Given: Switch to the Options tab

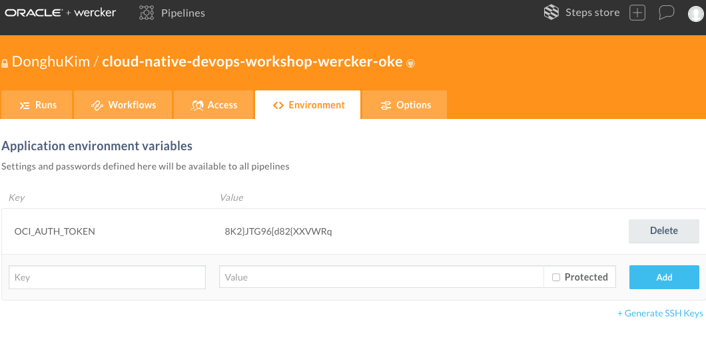Looking at the screenshot, I should pyautogui.click(x=404, y=104).
